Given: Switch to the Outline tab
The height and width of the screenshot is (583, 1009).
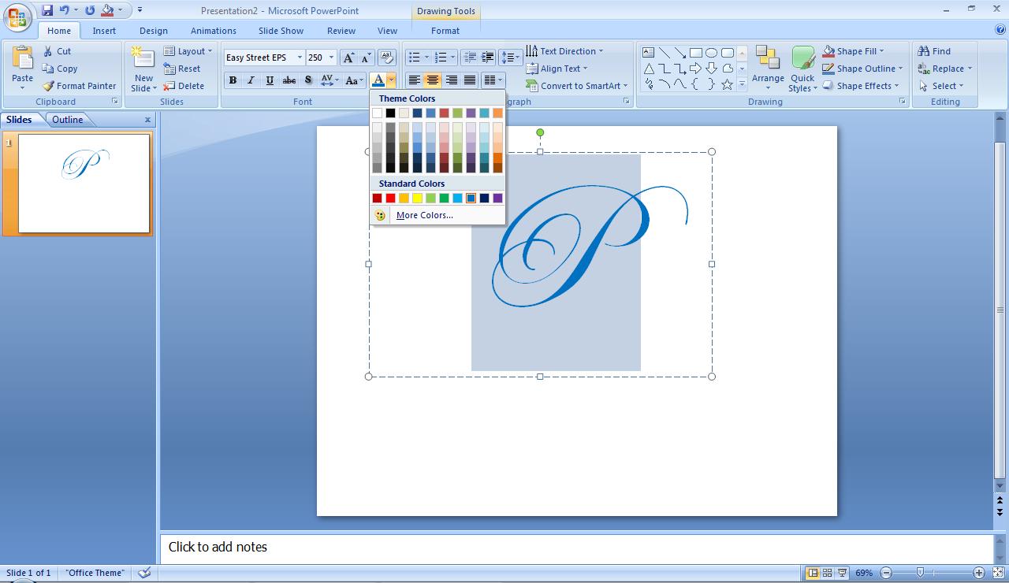Looking at the screenshot, I should [67, 119].
